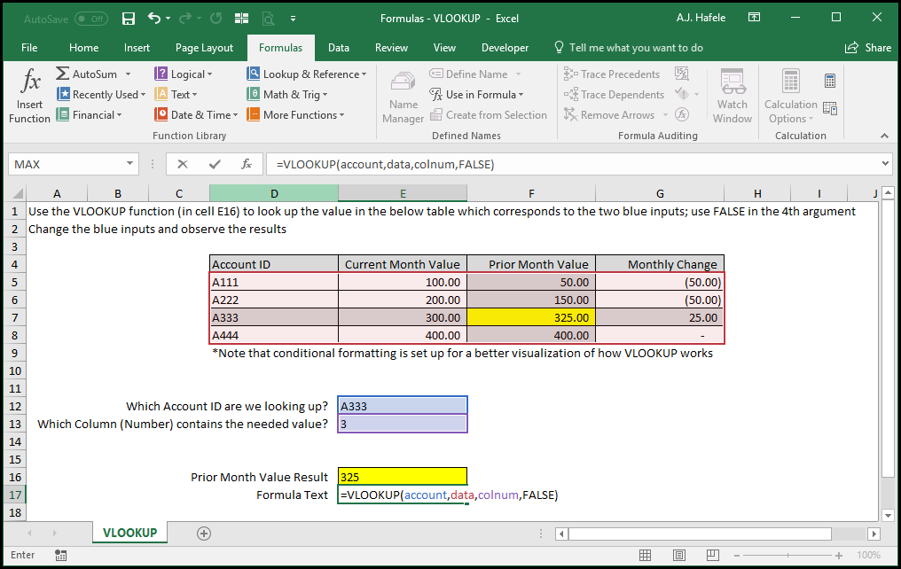Expand the formula bar

click(885, 164)
